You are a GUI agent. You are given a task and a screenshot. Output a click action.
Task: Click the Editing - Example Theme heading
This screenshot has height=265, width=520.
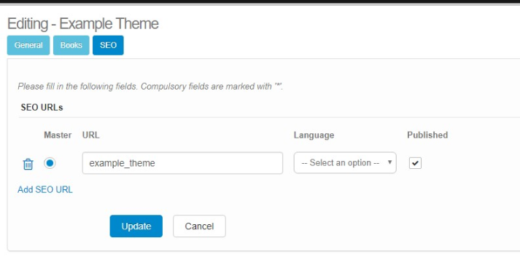pyautogui.click(x=83, y=24)
